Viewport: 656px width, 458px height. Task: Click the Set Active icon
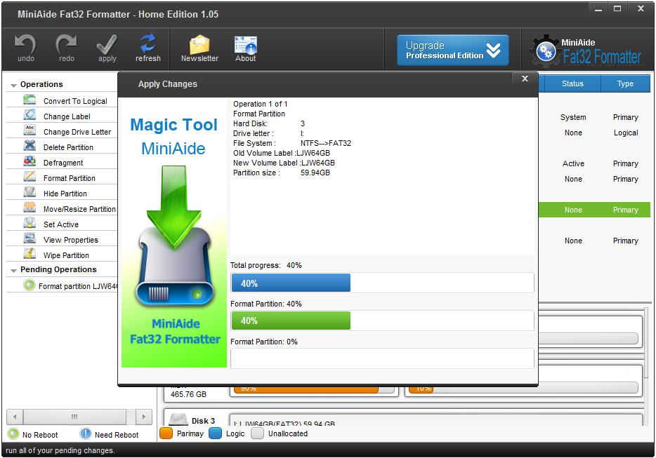pos(29,224)
